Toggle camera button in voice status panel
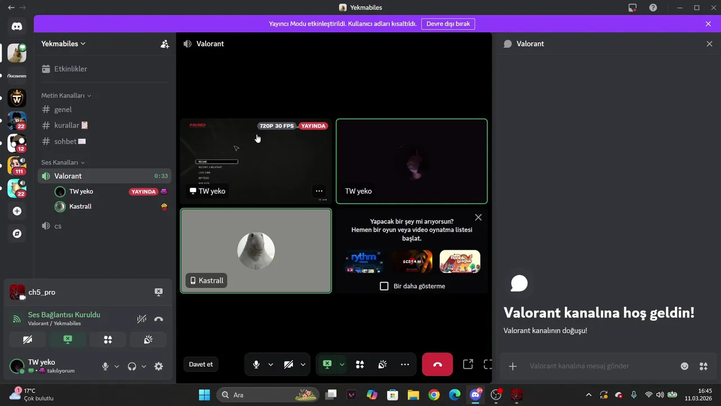The width and height of the screenshot is (721, 406). point(28,339)
